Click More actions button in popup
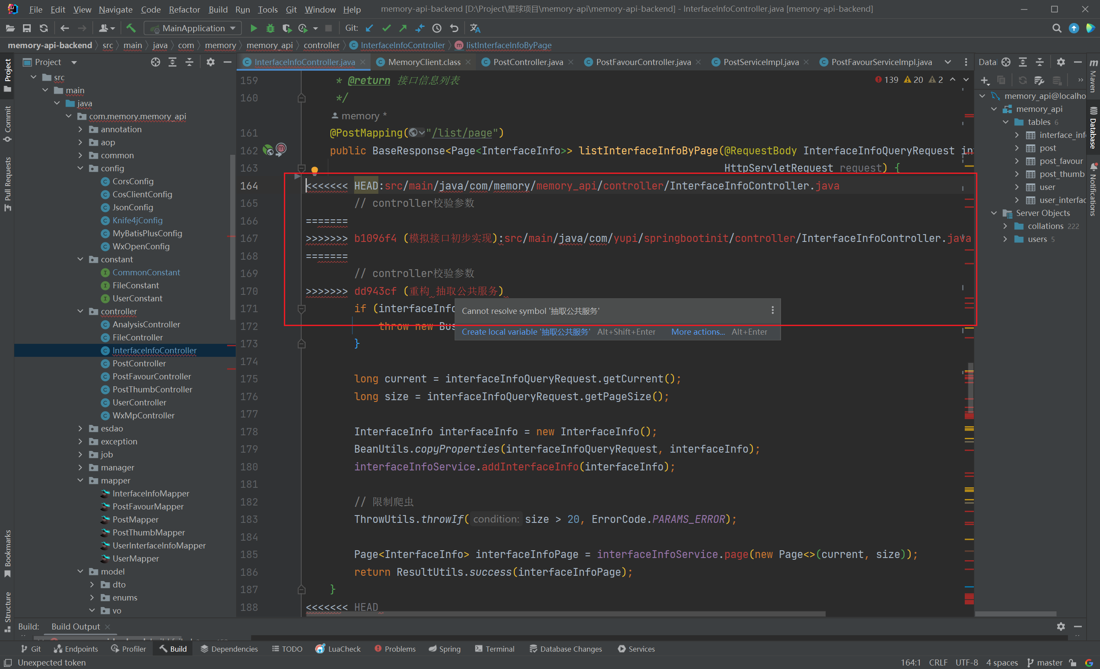 (697, 332)
